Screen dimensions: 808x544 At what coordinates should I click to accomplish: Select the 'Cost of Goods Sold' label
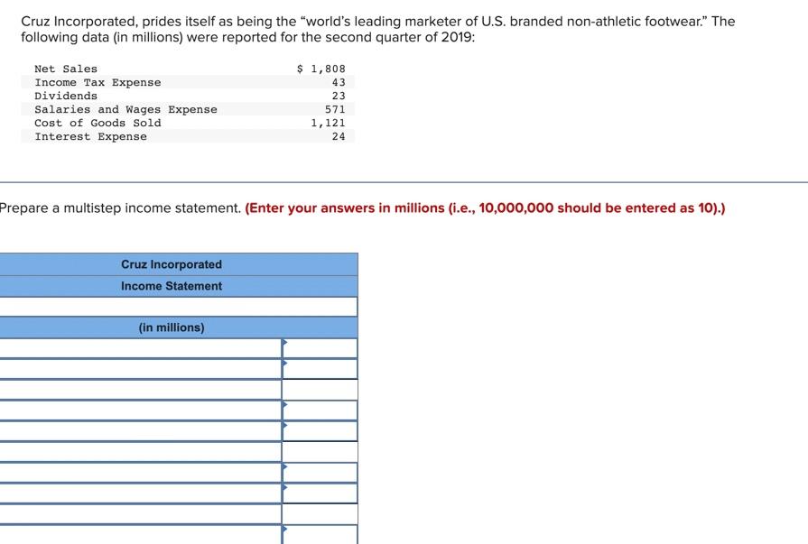(98, 123)
